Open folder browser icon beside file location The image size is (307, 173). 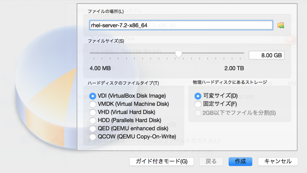281,25
